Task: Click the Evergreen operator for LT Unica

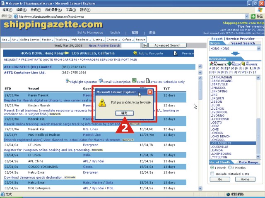Action: pyautogui.click(x=90, y=145)
